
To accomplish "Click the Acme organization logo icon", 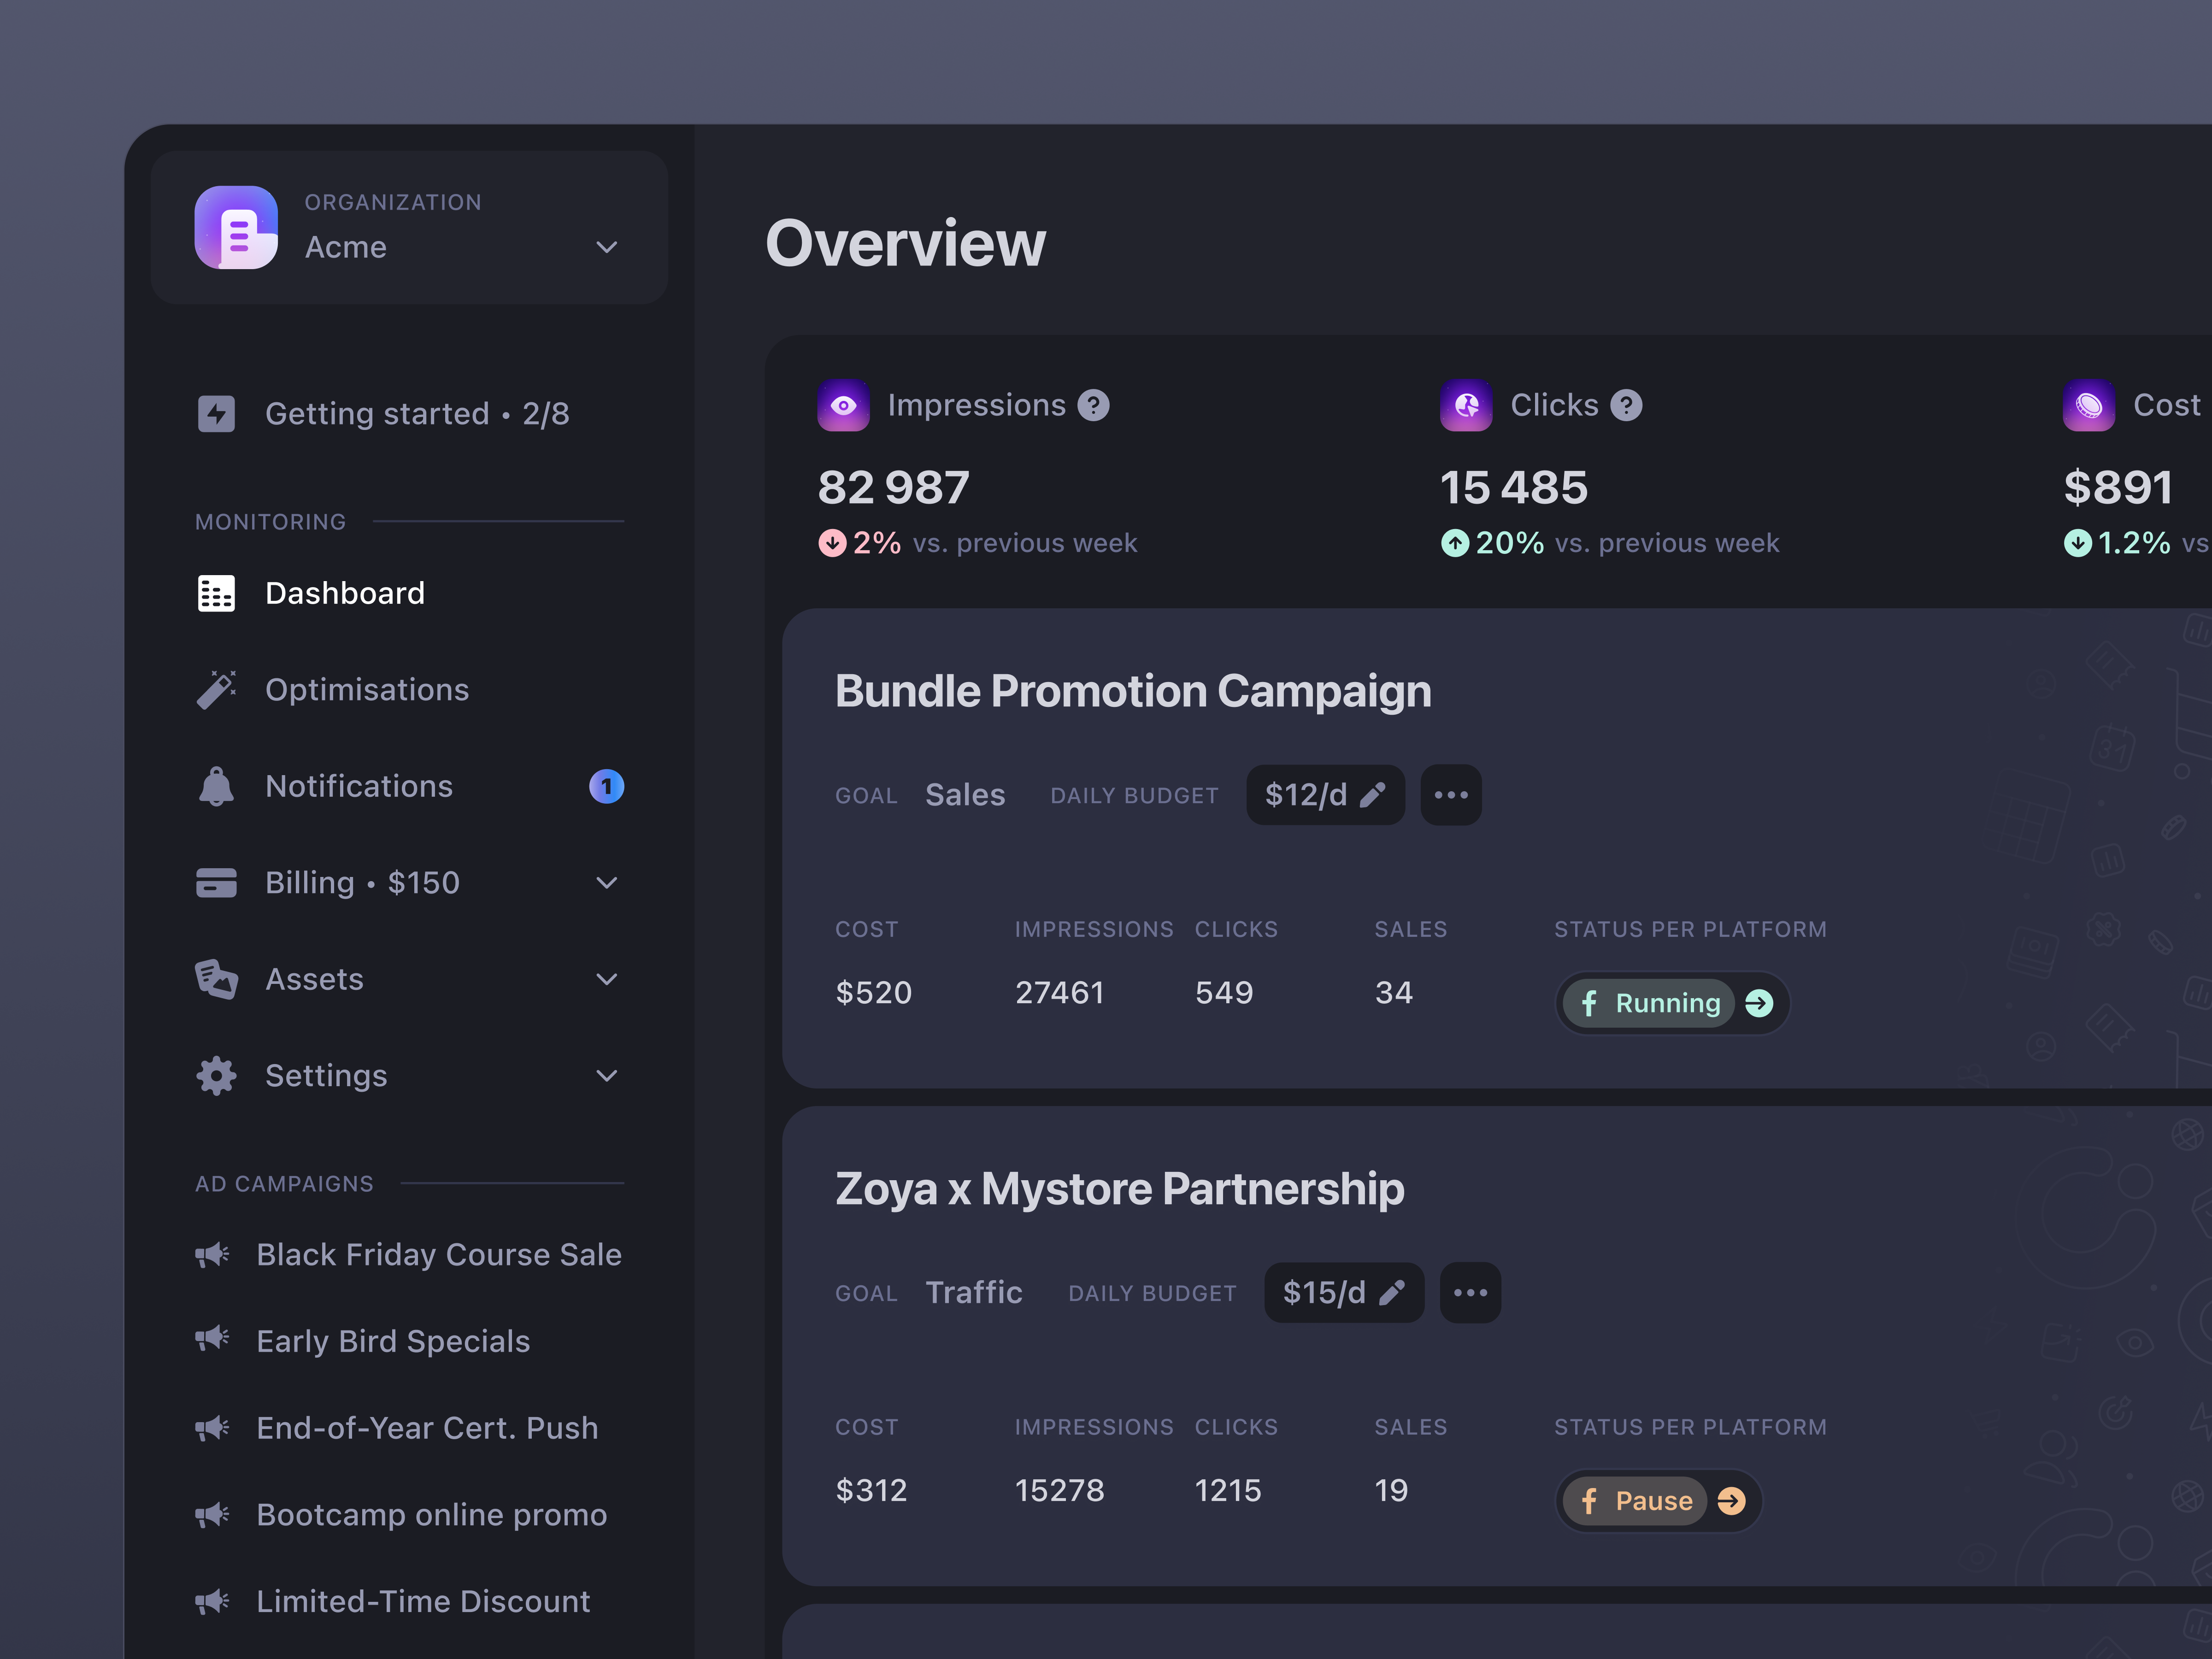I will click(237, 228).
